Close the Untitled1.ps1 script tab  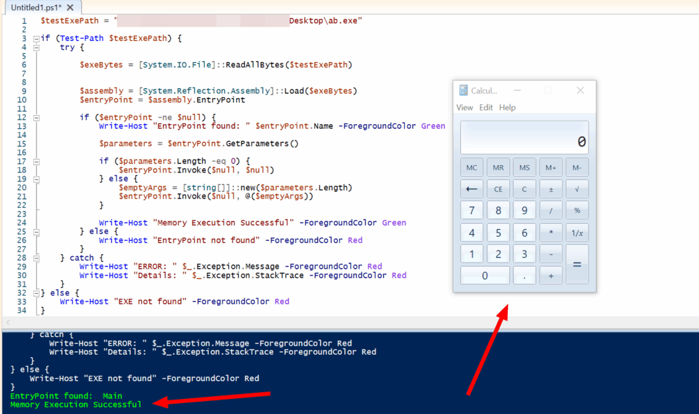click(70, 7)
